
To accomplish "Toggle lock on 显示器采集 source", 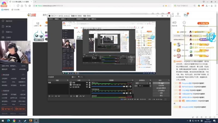I will tap(90, 87).
